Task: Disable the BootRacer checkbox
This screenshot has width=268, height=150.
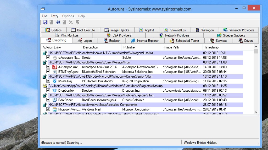Action: click(x=48, y=100)
